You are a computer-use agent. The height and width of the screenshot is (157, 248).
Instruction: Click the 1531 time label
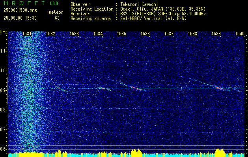pos(27,33)
